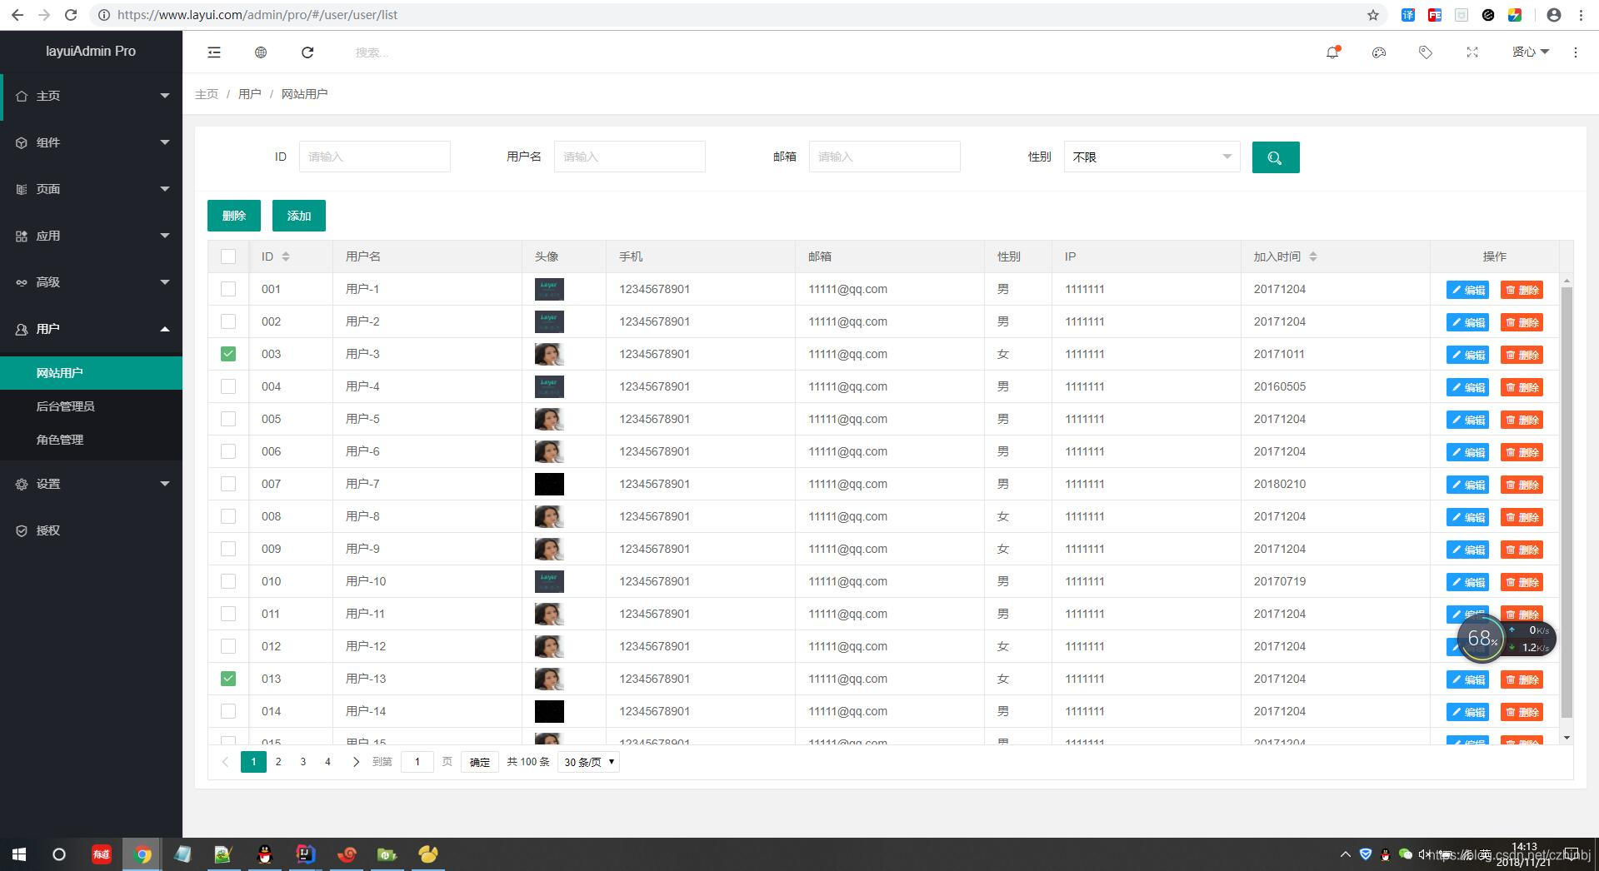Open the Chrome profile avatar icon
Image resolution: width=1599 pixels, height=871 pixels.
(1554, 15)
